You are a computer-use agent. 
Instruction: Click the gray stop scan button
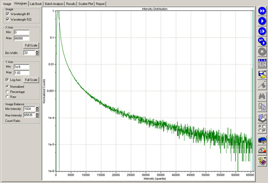pyautogui.click(x=262, y=52)
